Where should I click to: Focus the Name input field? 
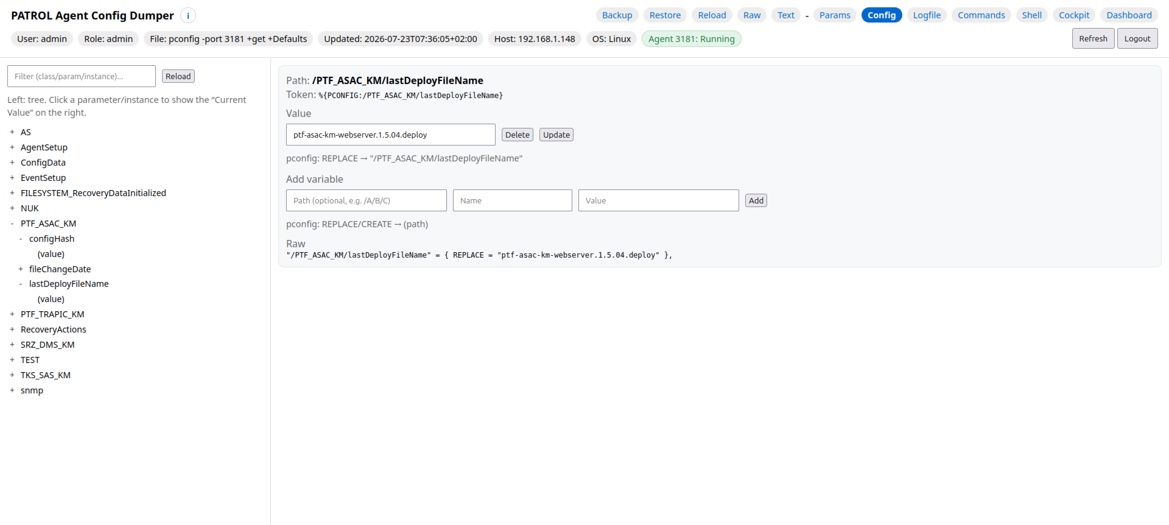pyautogui.click(x=512, y=201)
